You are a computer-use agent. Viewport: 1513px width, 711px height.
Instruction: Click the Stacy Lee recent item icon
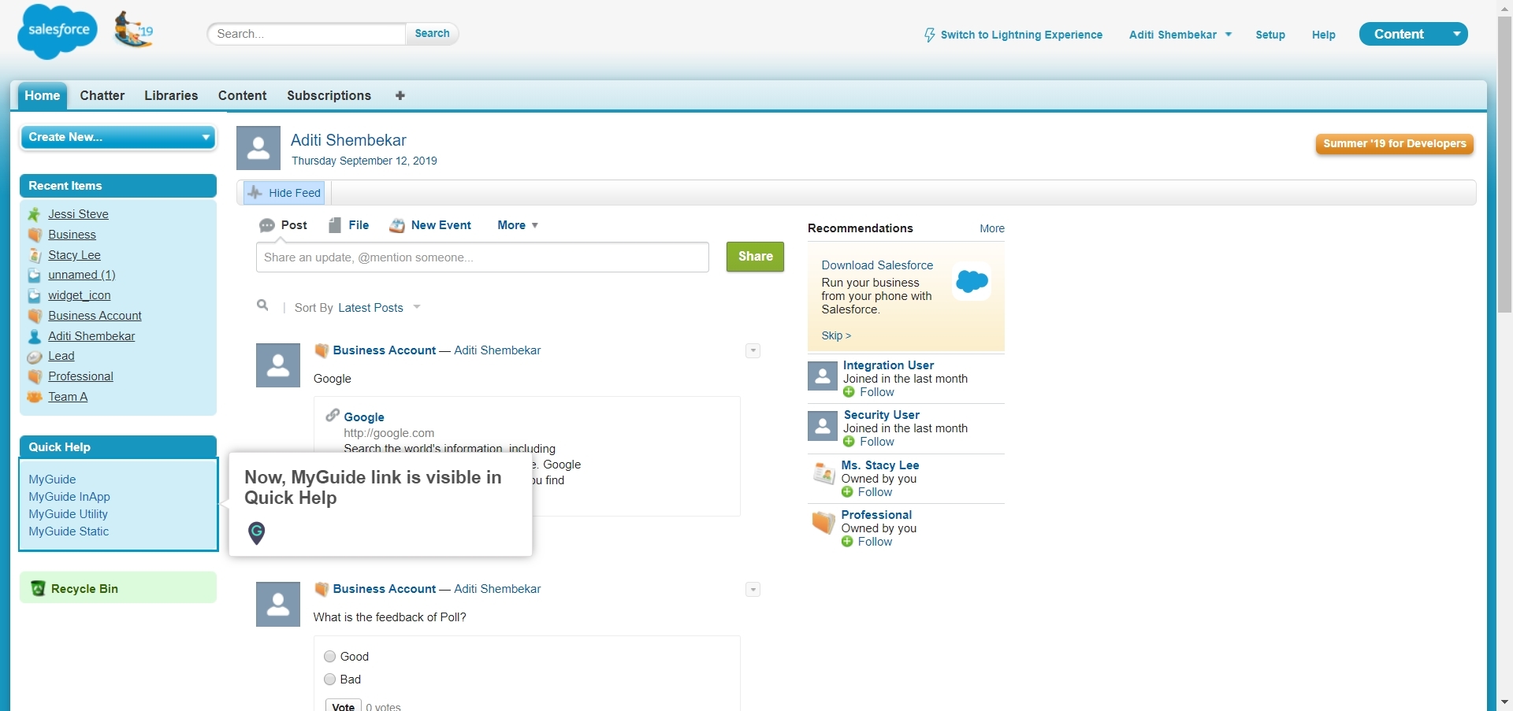34,255
